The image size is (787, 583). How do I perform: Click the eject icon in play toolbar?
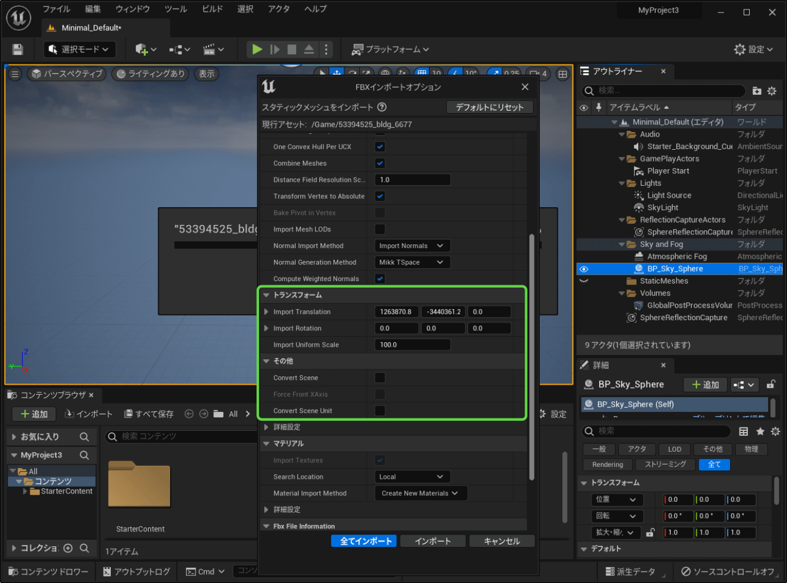(309, 49)
